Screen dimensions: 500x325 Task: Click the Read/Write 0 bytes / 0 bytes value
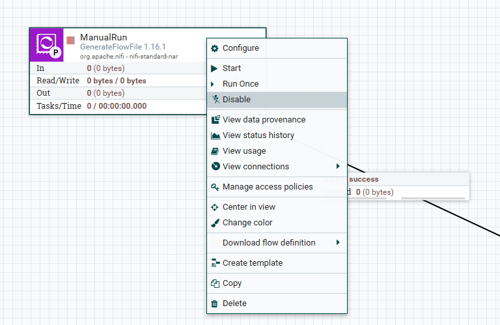pos(117,81)
